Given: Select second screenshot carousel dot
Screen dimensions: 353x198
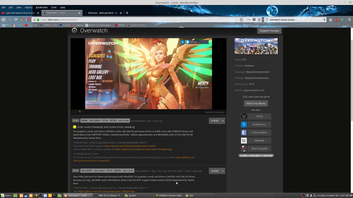Looking at the screenshot, I should click(x=77, y=111).
